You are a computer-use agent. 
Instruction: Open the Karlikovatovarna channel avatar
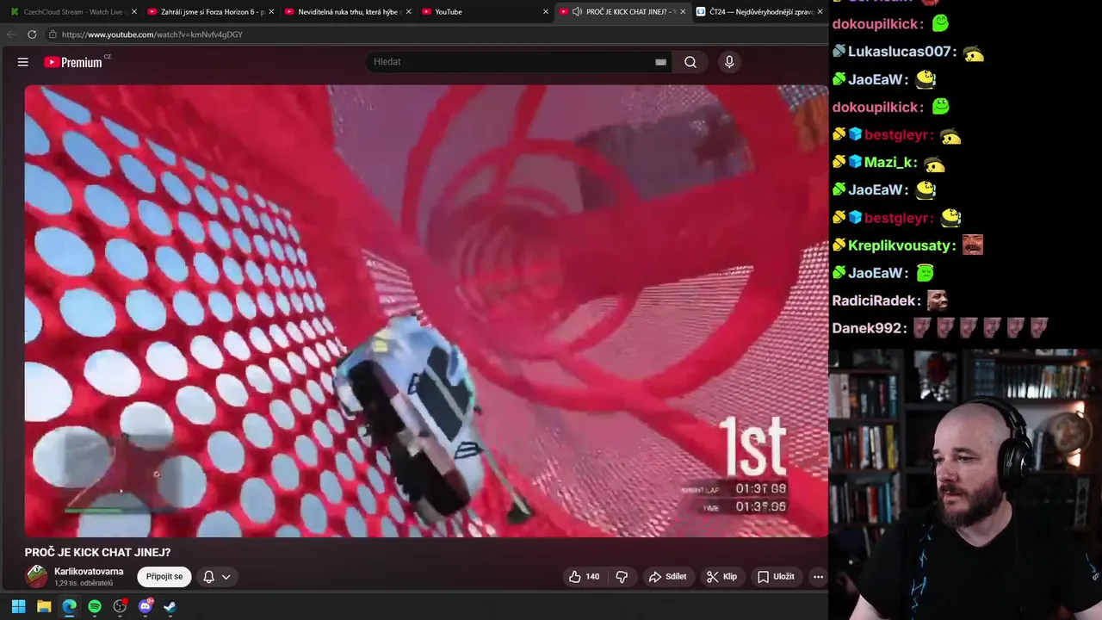pos(37,576)
